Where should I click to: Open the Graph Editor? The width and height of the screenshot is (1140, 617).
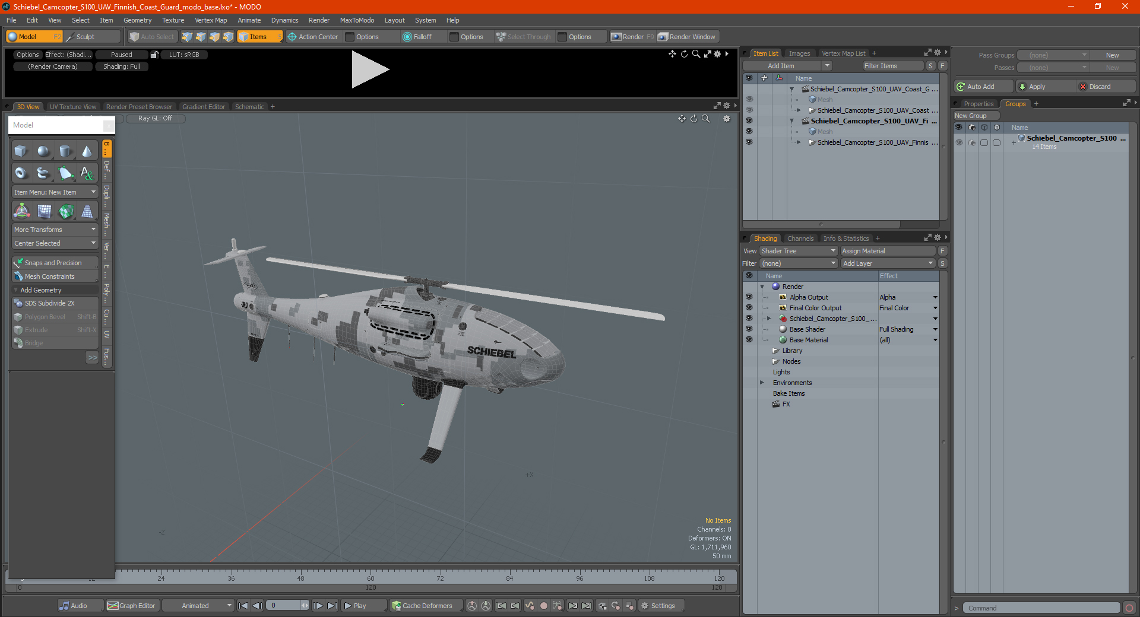(x=132, y=606)
